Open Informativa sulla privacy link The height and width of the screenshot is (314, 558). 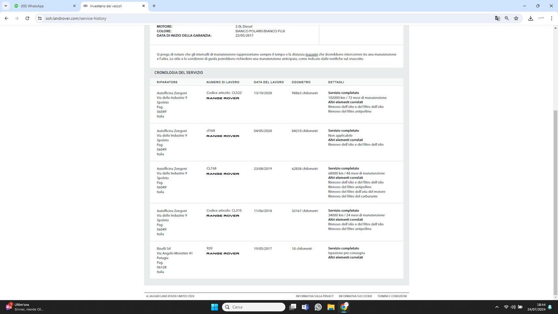[315, 296]
